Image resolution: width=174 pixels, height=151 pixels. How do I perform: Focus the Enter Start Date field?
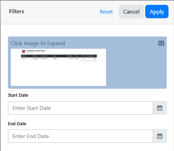[80, 108]
